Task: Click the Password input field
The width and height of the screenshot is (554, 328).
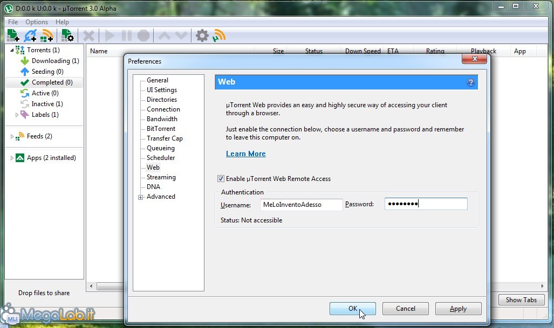Action: coord(426,204)
